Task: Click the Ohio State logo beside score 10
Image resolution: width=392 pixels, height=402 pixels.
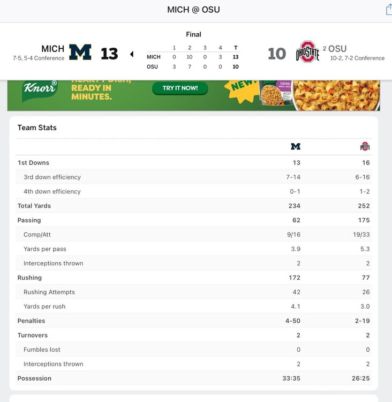Action: pos(307,52)
